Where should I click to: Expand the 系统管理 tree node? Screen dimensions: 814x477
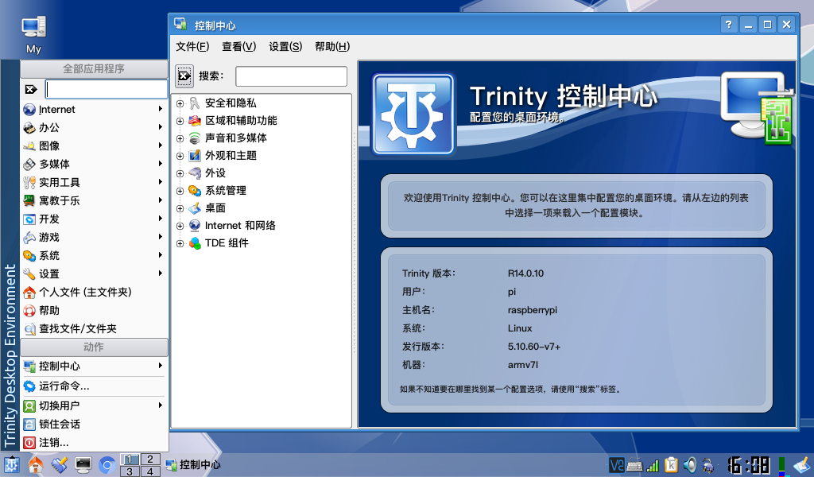pyautogui.click(x=180, y=191)
